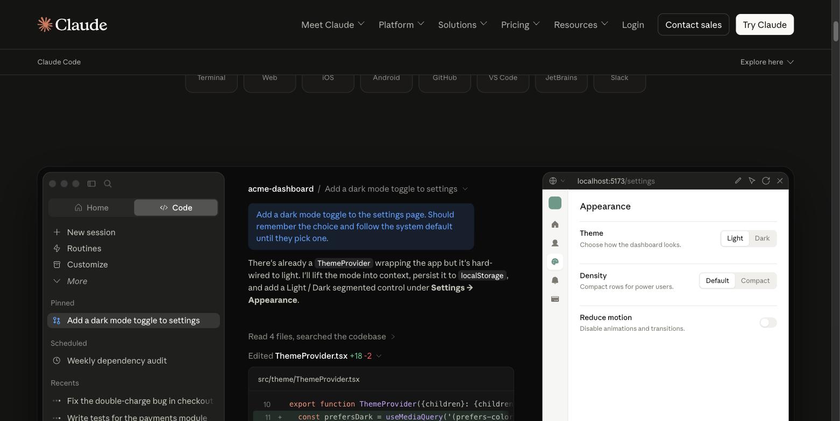Screen dimensions: 840x421
Task: Select the Light theme option
Action: click(735, 238)
